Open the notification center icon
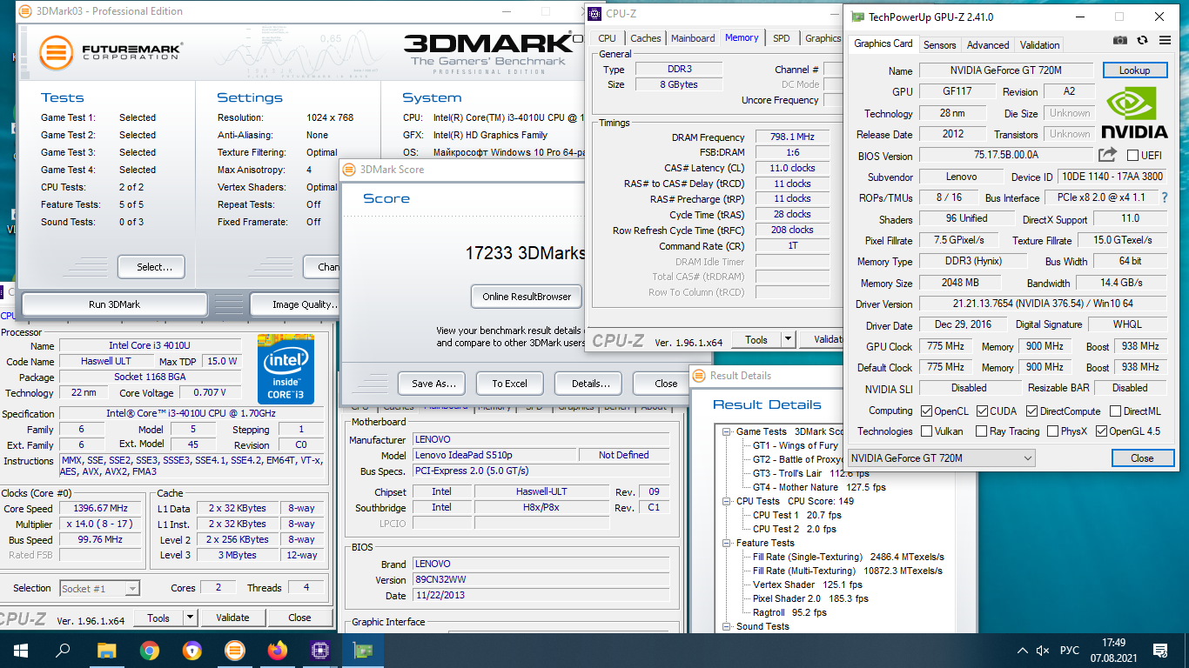This screenshot has height=668, width=1189. [x=1159, y=651]
